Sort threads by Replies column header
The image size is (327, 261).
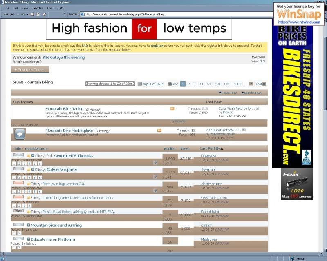[169, 149]
